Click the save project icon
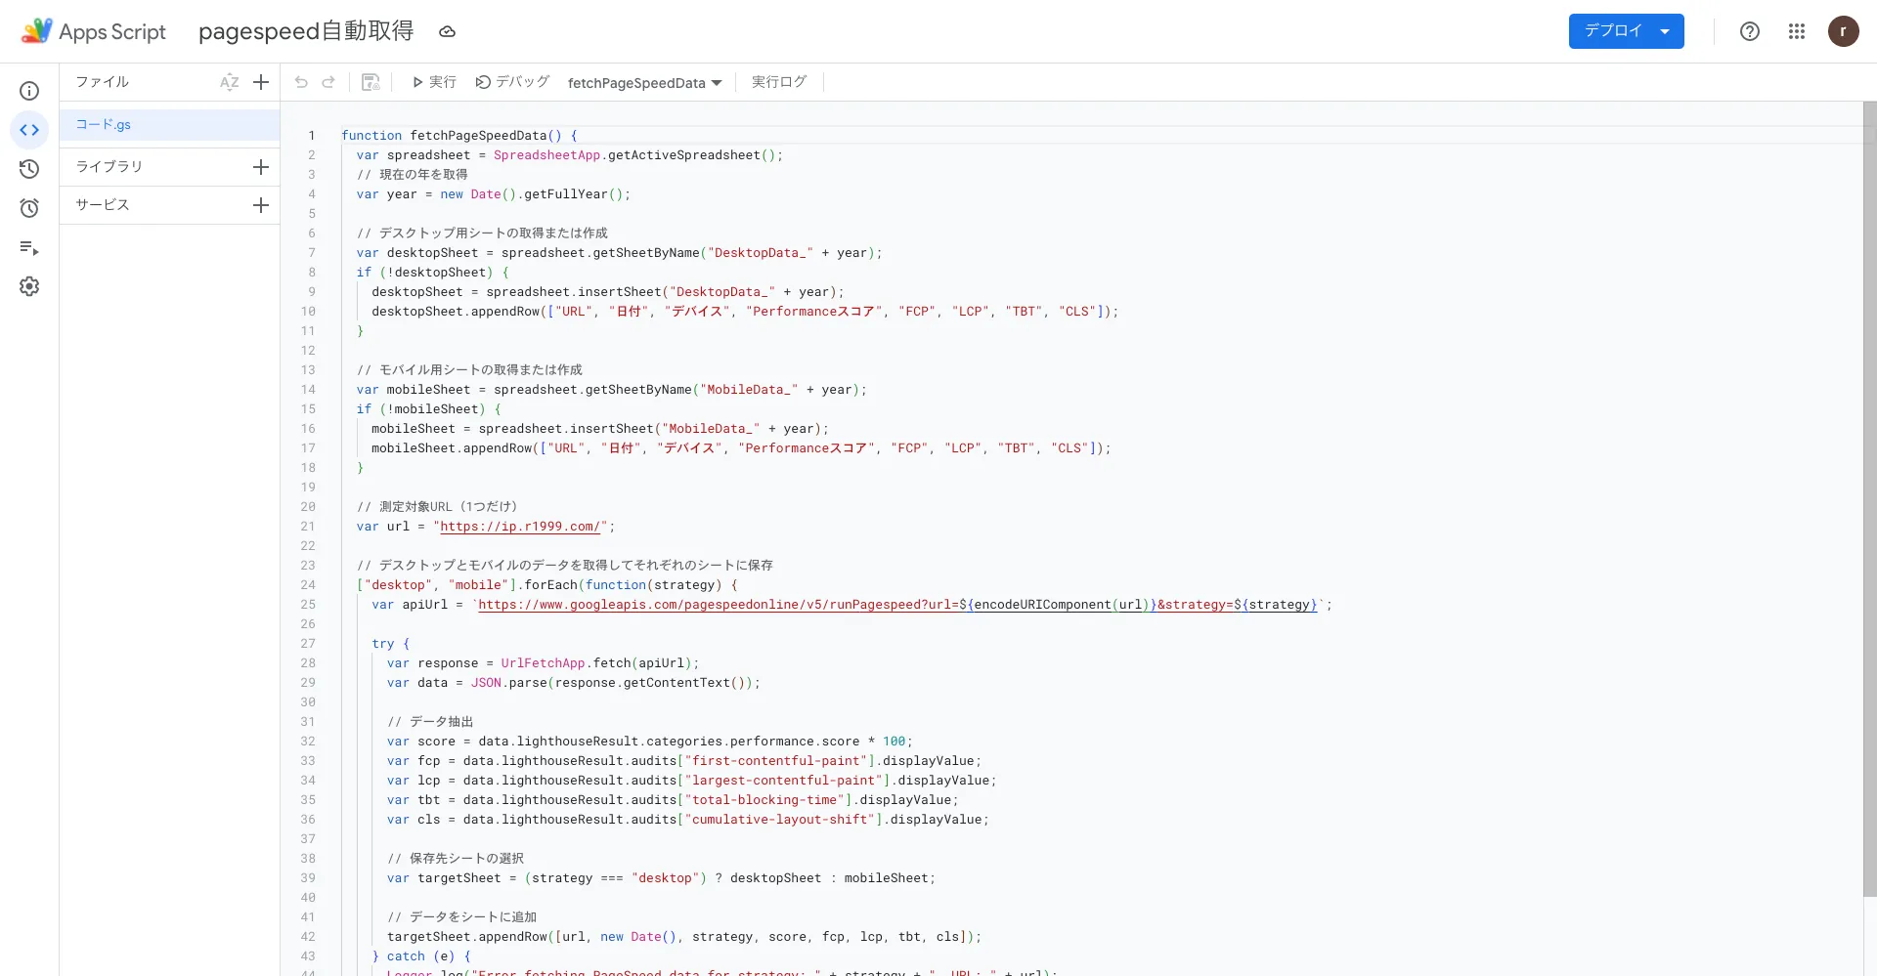1877x976 pixels. [371, 82]
